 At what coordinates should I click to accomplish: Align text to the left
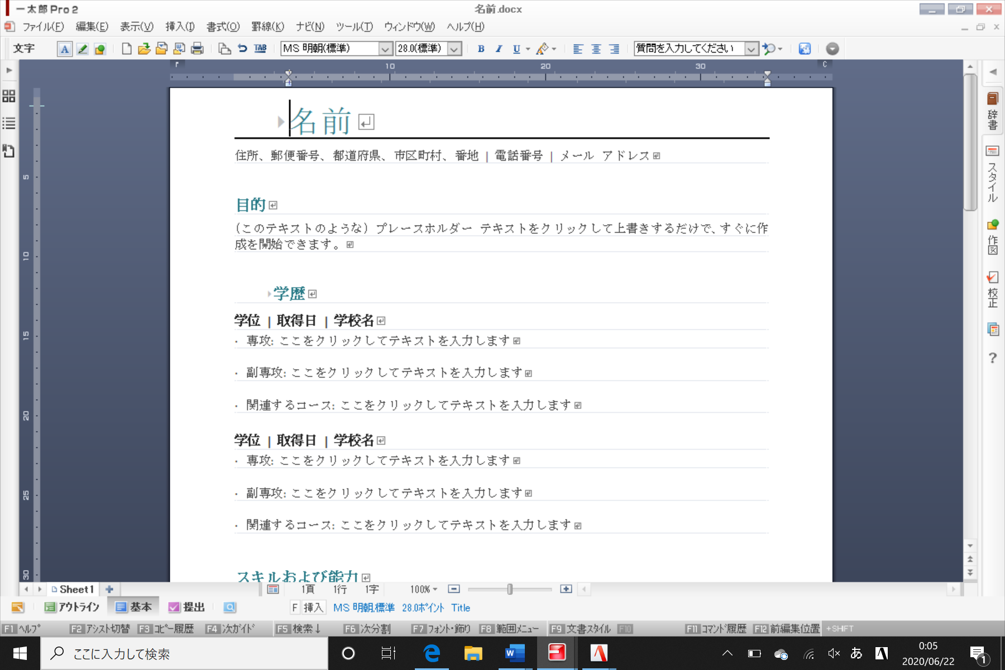click(x=578, y=49)
